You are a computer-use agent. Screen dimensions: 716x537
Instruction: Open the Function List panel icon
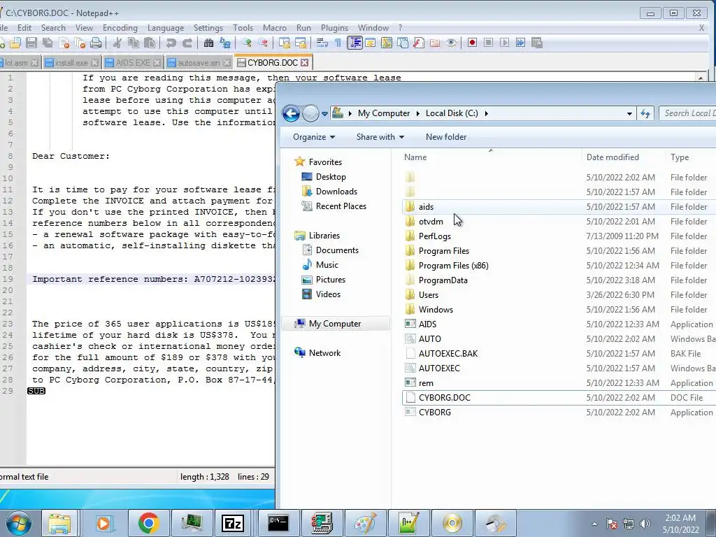click(419, 43)
